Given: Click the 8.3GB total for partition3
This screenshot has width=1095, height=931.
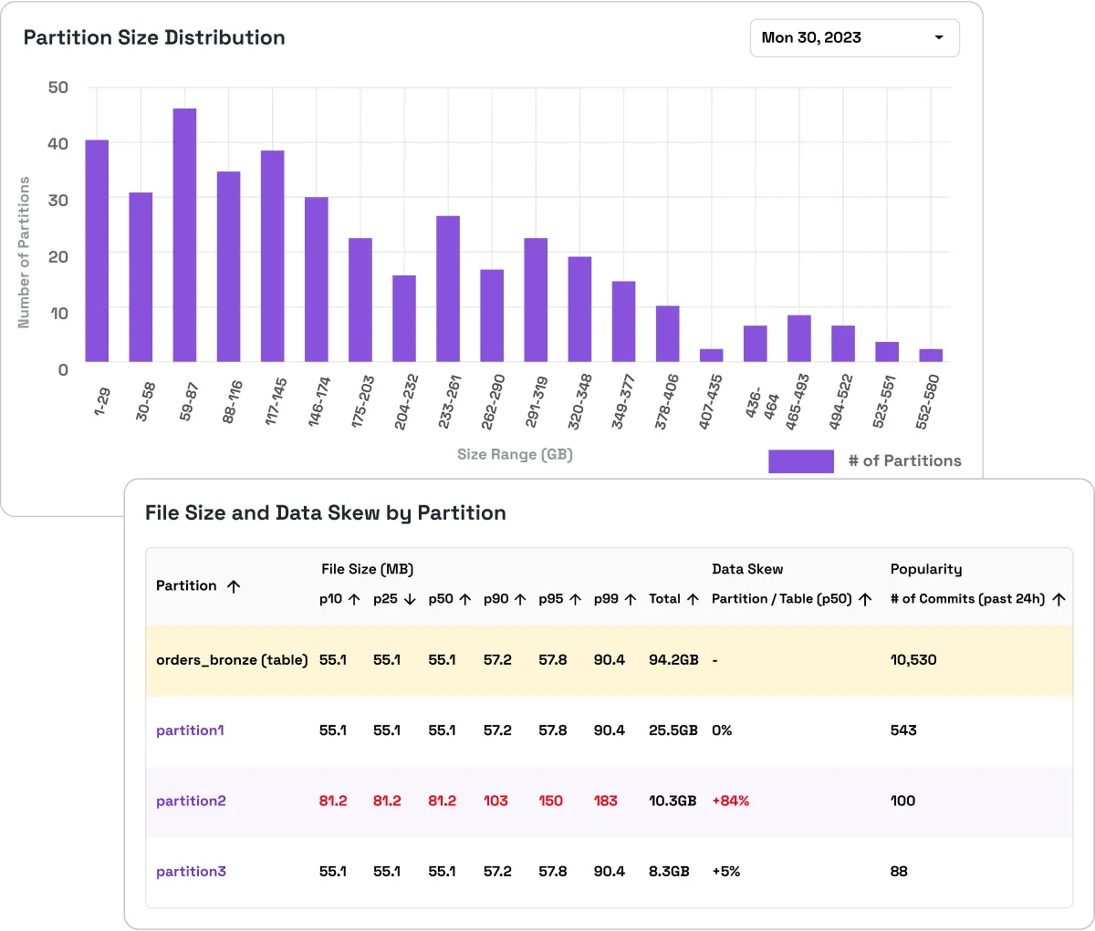Looking at the screenshot, I should tap(669, 872).
